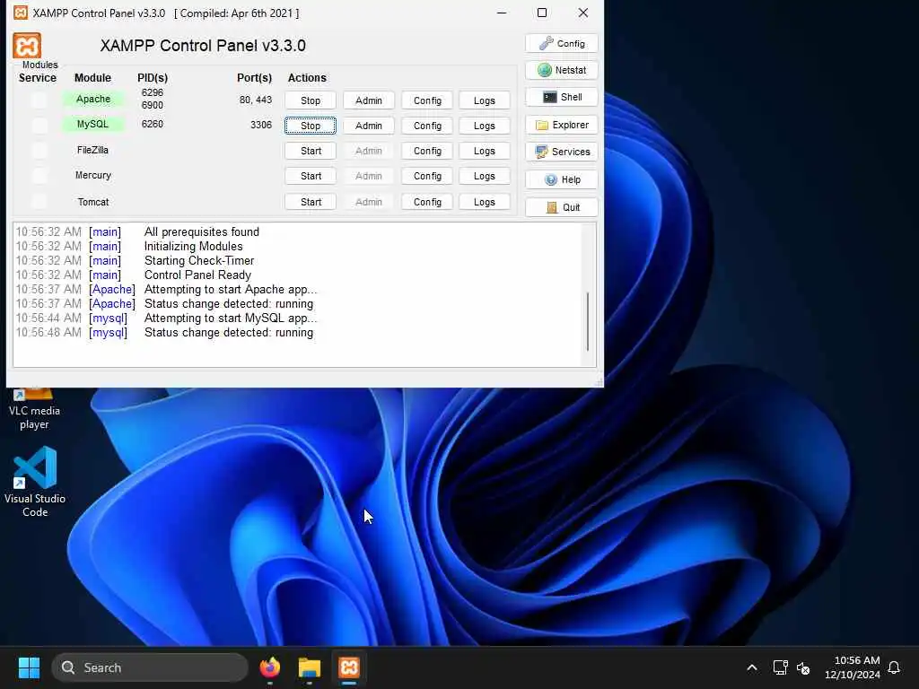The width and height of the screenshot is (919, 689).
Task: Select log line 'All prerequisites found'
Action: 202,232
